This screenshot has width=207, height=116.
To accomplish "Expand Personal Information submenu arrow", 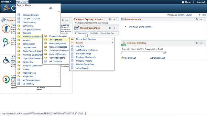I will [x=86, y=36].
